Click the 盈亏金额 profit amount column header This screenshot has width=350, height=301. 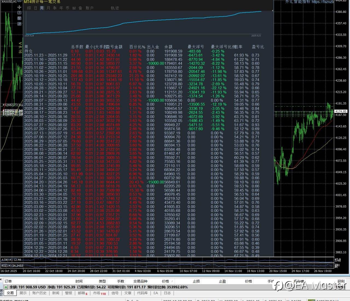[115, 47]
